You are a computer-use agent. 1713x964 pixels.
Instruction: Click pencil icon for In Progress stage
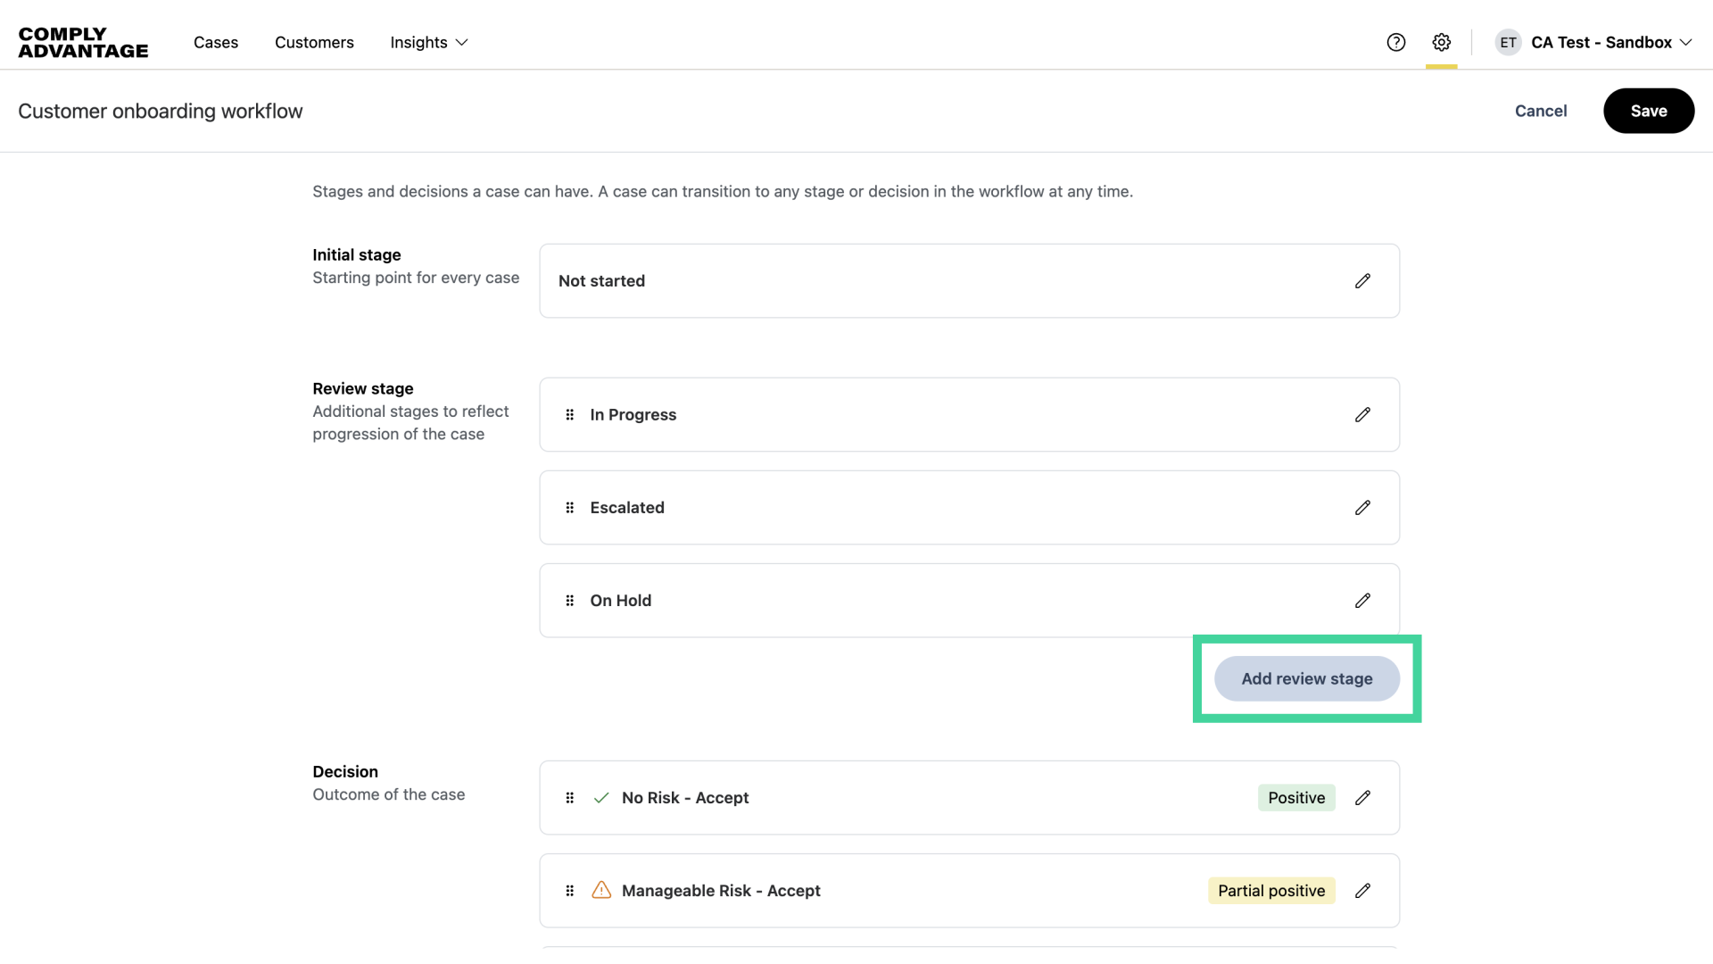(1362, 415)
